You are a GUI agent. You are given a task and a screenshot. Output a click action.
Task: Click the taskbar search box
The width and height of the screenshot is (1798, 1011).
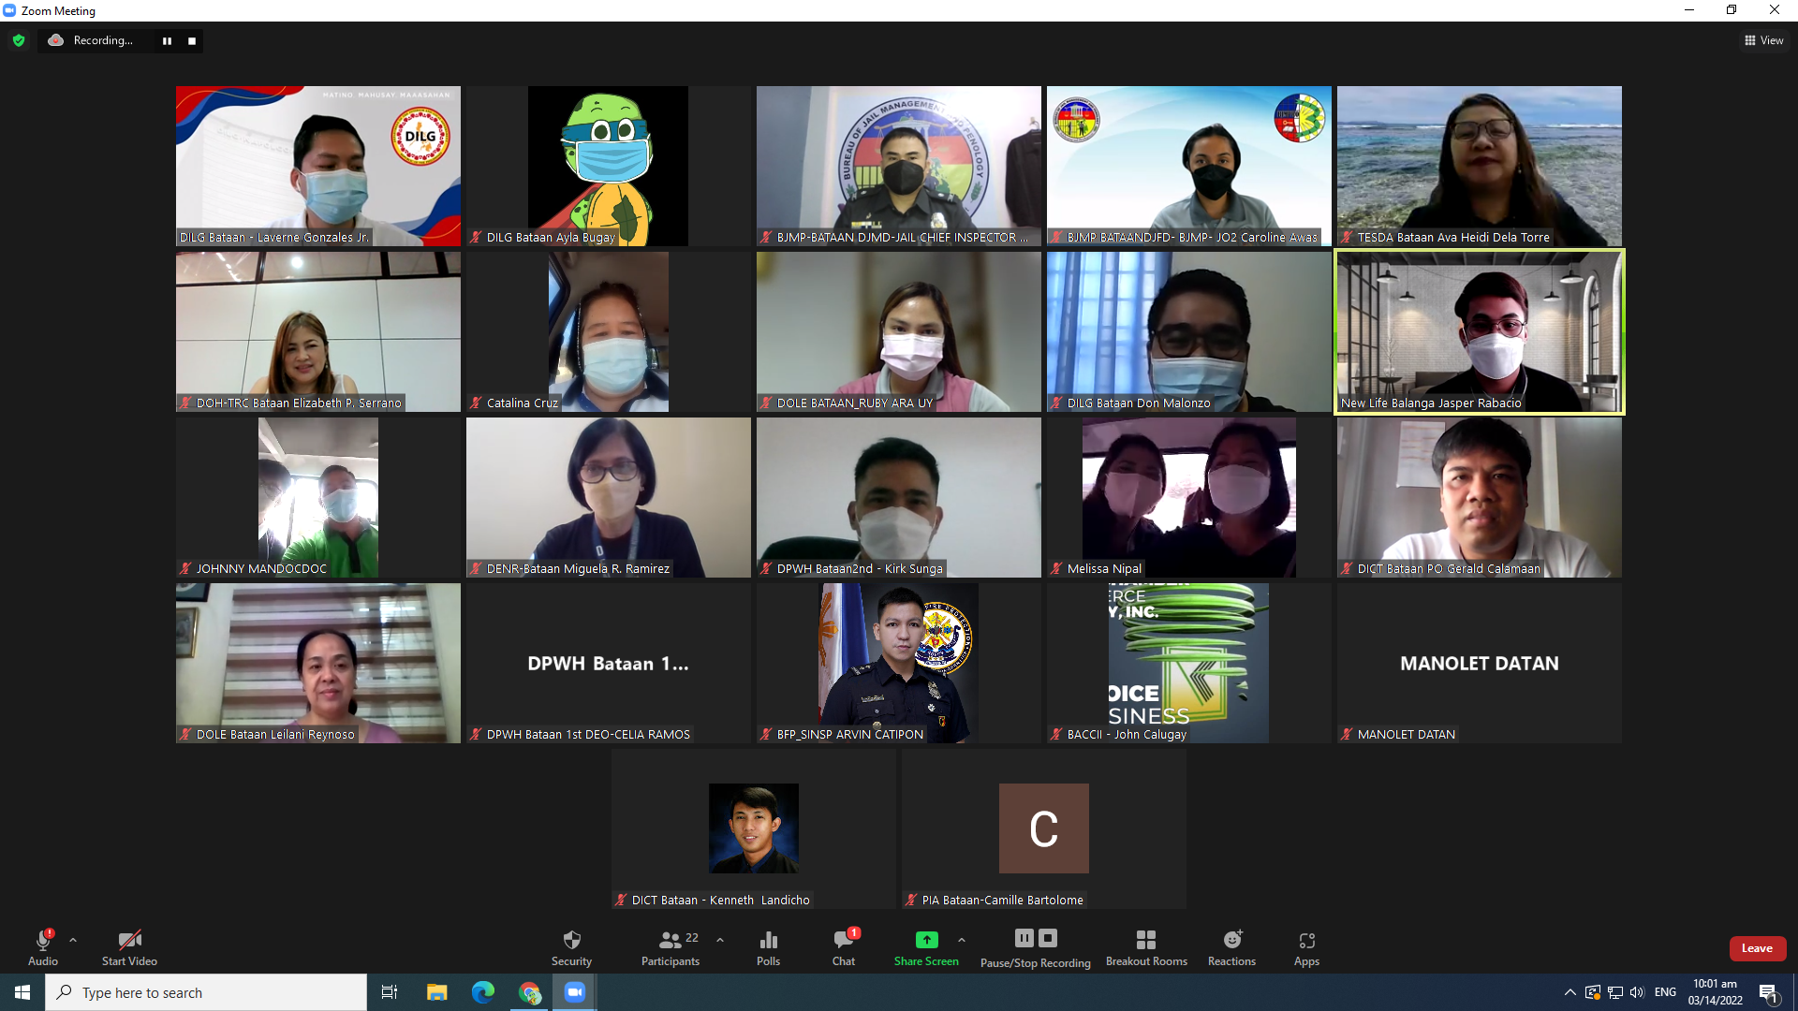coord(206,992)
